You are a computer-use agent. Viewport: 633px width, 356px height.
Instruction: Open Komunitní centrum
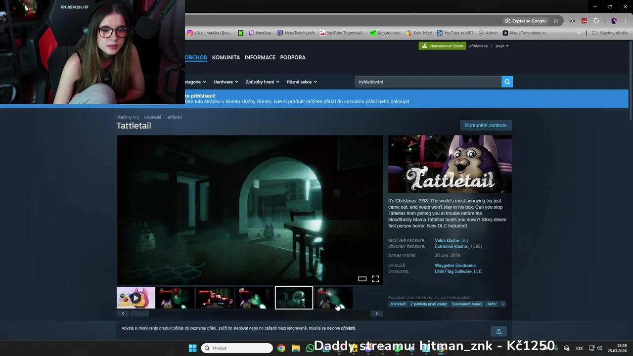pyautogui.click(x=486, y=125)
